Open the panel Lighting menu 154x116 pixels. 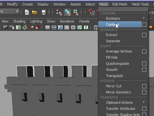point(36,21)
